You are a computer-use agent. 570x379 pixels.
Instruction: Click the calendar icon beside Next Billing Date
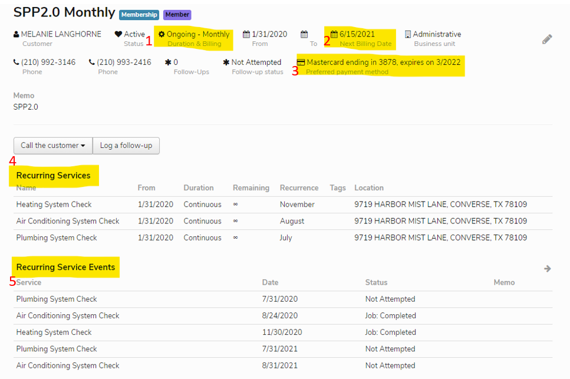click(x=334, y=35)
